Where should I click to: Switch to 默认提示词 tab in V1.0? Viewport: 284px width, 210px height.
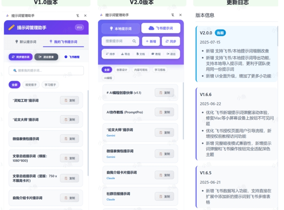(26, 42)
